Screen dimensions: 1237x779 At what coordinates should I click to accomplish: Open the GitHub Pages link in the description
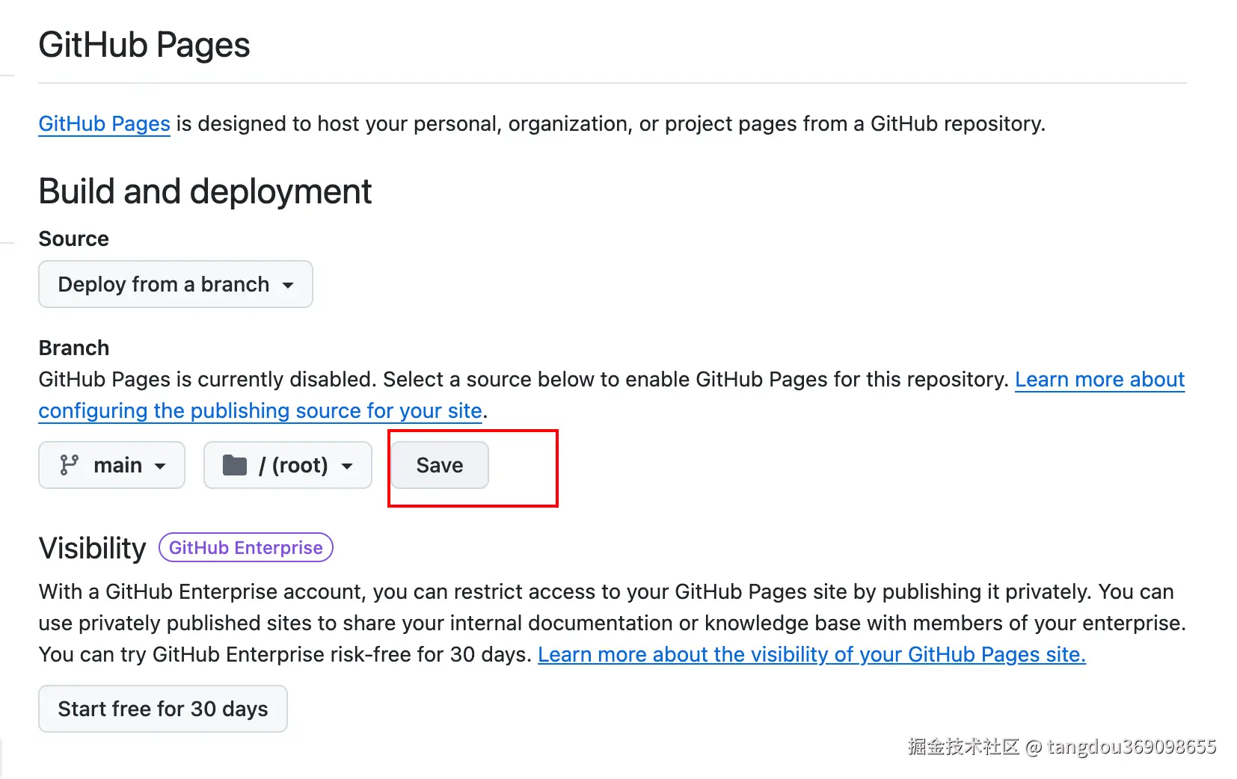(x=104, y=123)
